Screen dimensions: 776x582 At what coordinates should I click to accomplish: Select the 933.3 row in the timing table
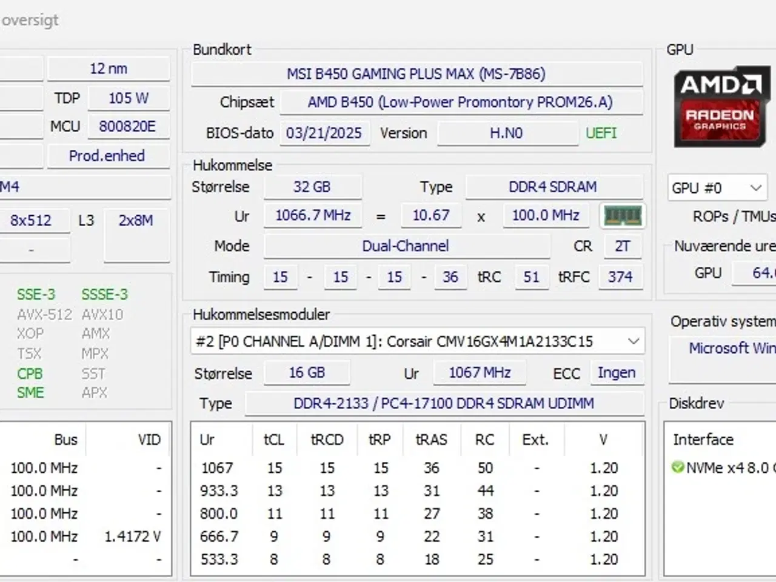[x=417, y=490]
